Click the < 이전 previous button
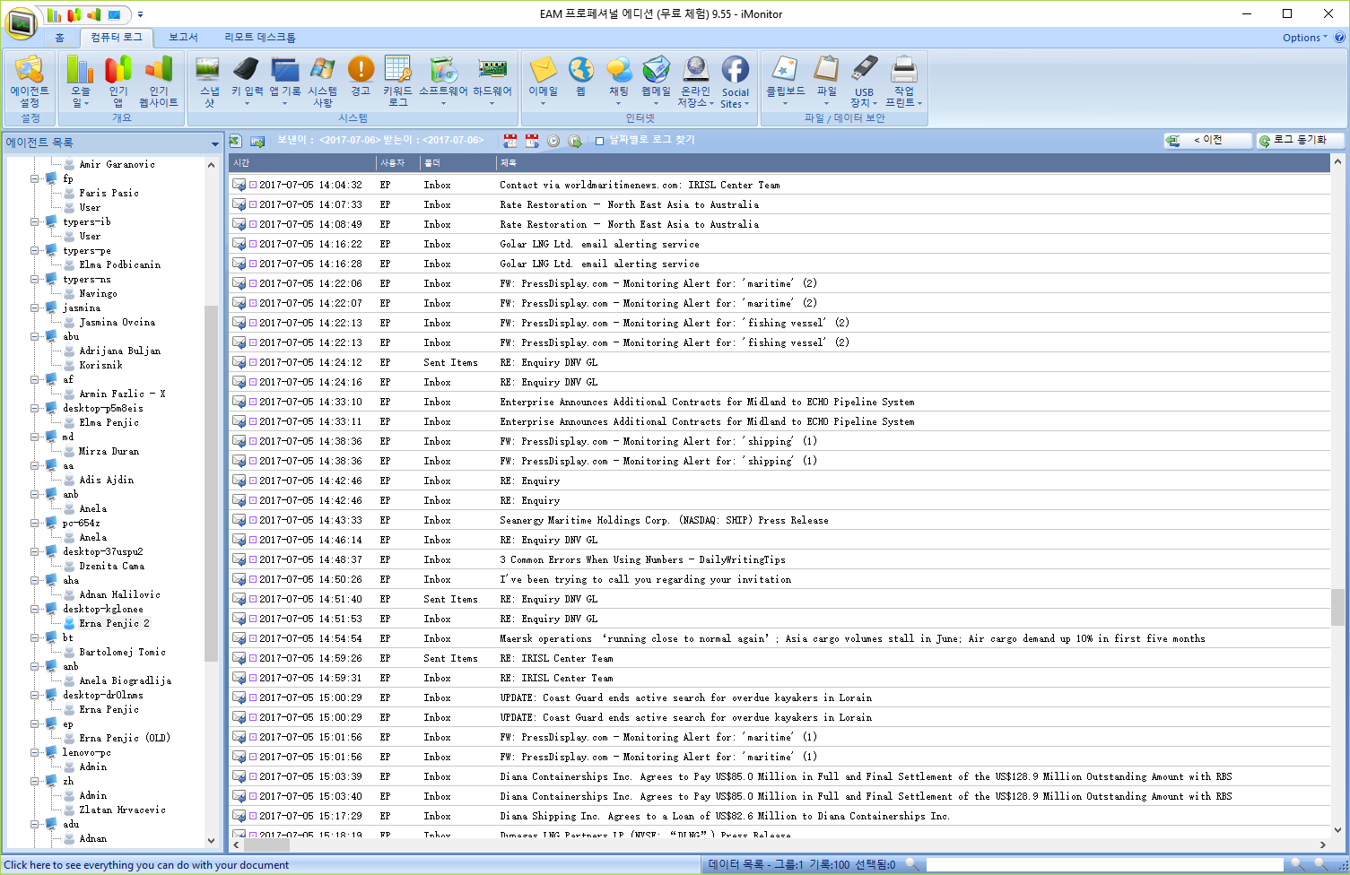 coord(1207,140)
